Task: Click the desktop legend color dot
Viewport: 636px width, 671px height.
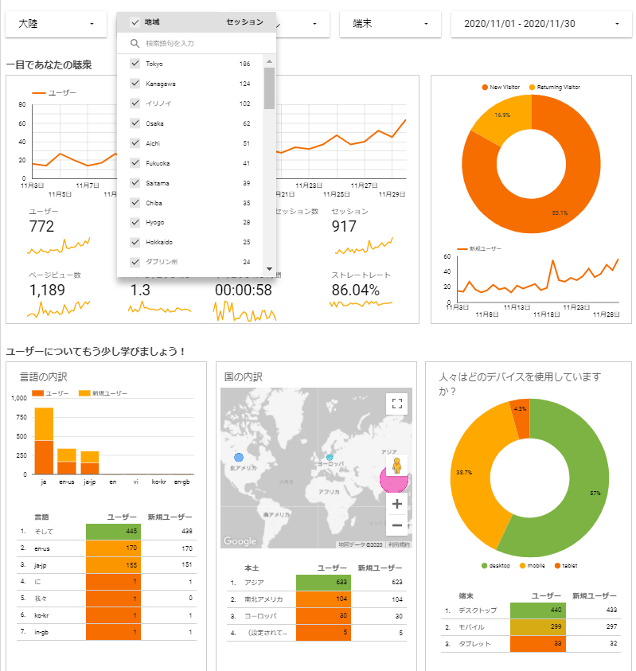Action: [483, 566]
